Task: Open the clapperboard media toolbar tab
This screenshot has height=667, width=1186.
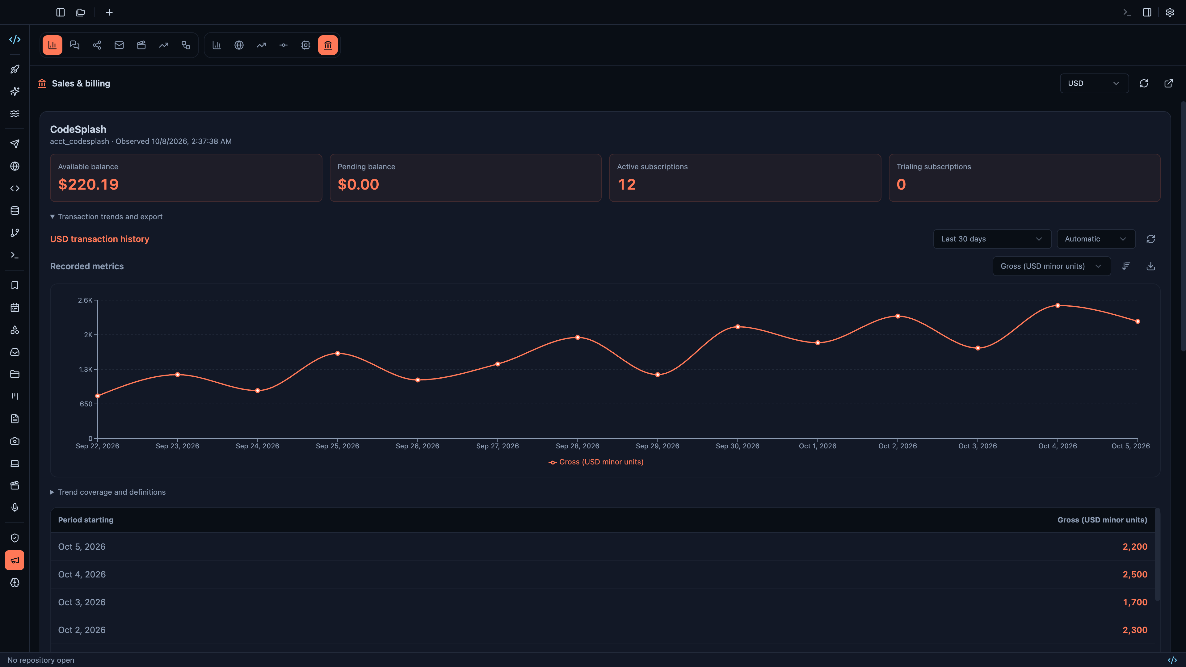Action: coord(141,45)
